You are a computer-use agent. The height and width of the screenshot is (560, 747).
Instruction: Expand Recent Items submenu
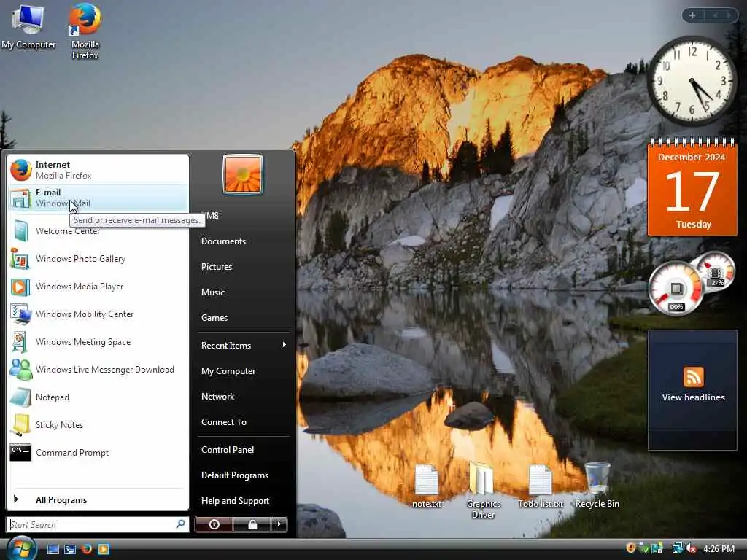pyautogui.click(x=243, y=345)
